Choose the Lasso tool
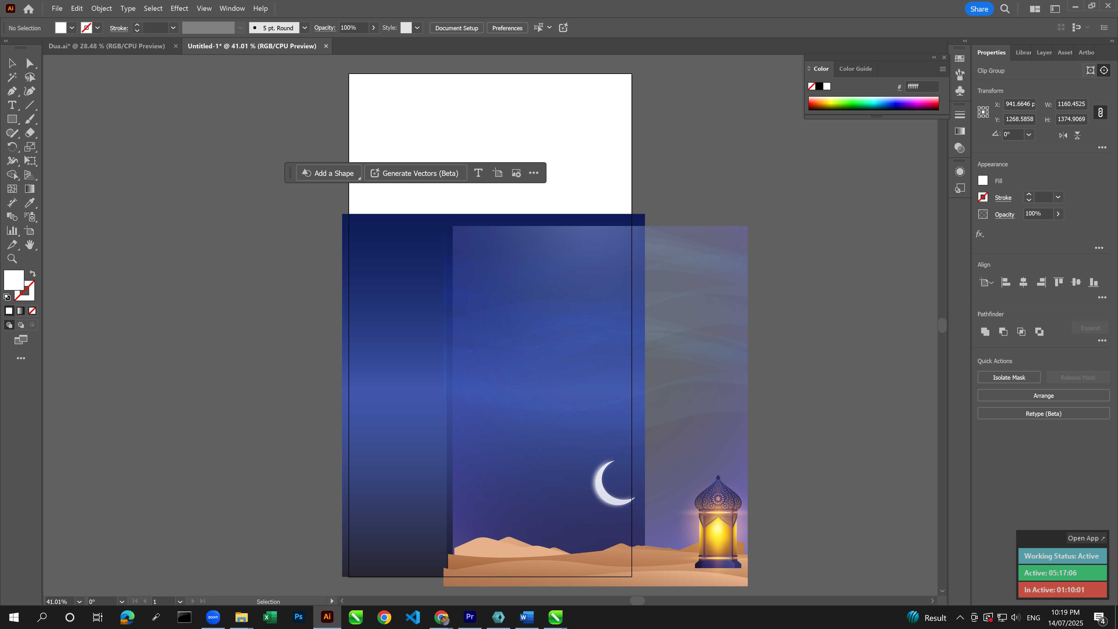 29,77
